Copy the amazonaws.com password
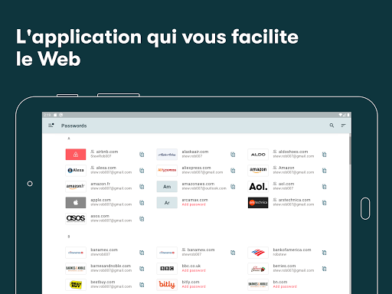 [233, 187]
